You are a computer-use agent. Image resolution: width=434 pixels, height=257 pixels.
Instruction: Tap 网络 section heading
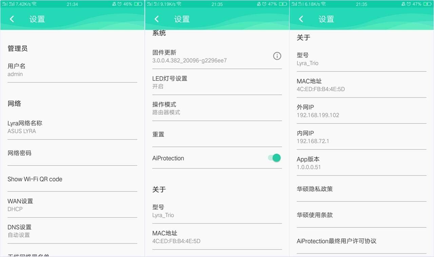click(14, 104)
